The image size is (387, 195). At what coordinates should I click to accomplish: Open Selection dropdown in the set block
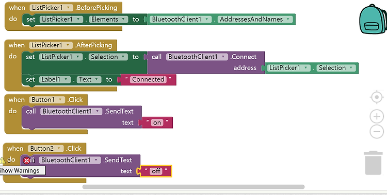point(108,57)
